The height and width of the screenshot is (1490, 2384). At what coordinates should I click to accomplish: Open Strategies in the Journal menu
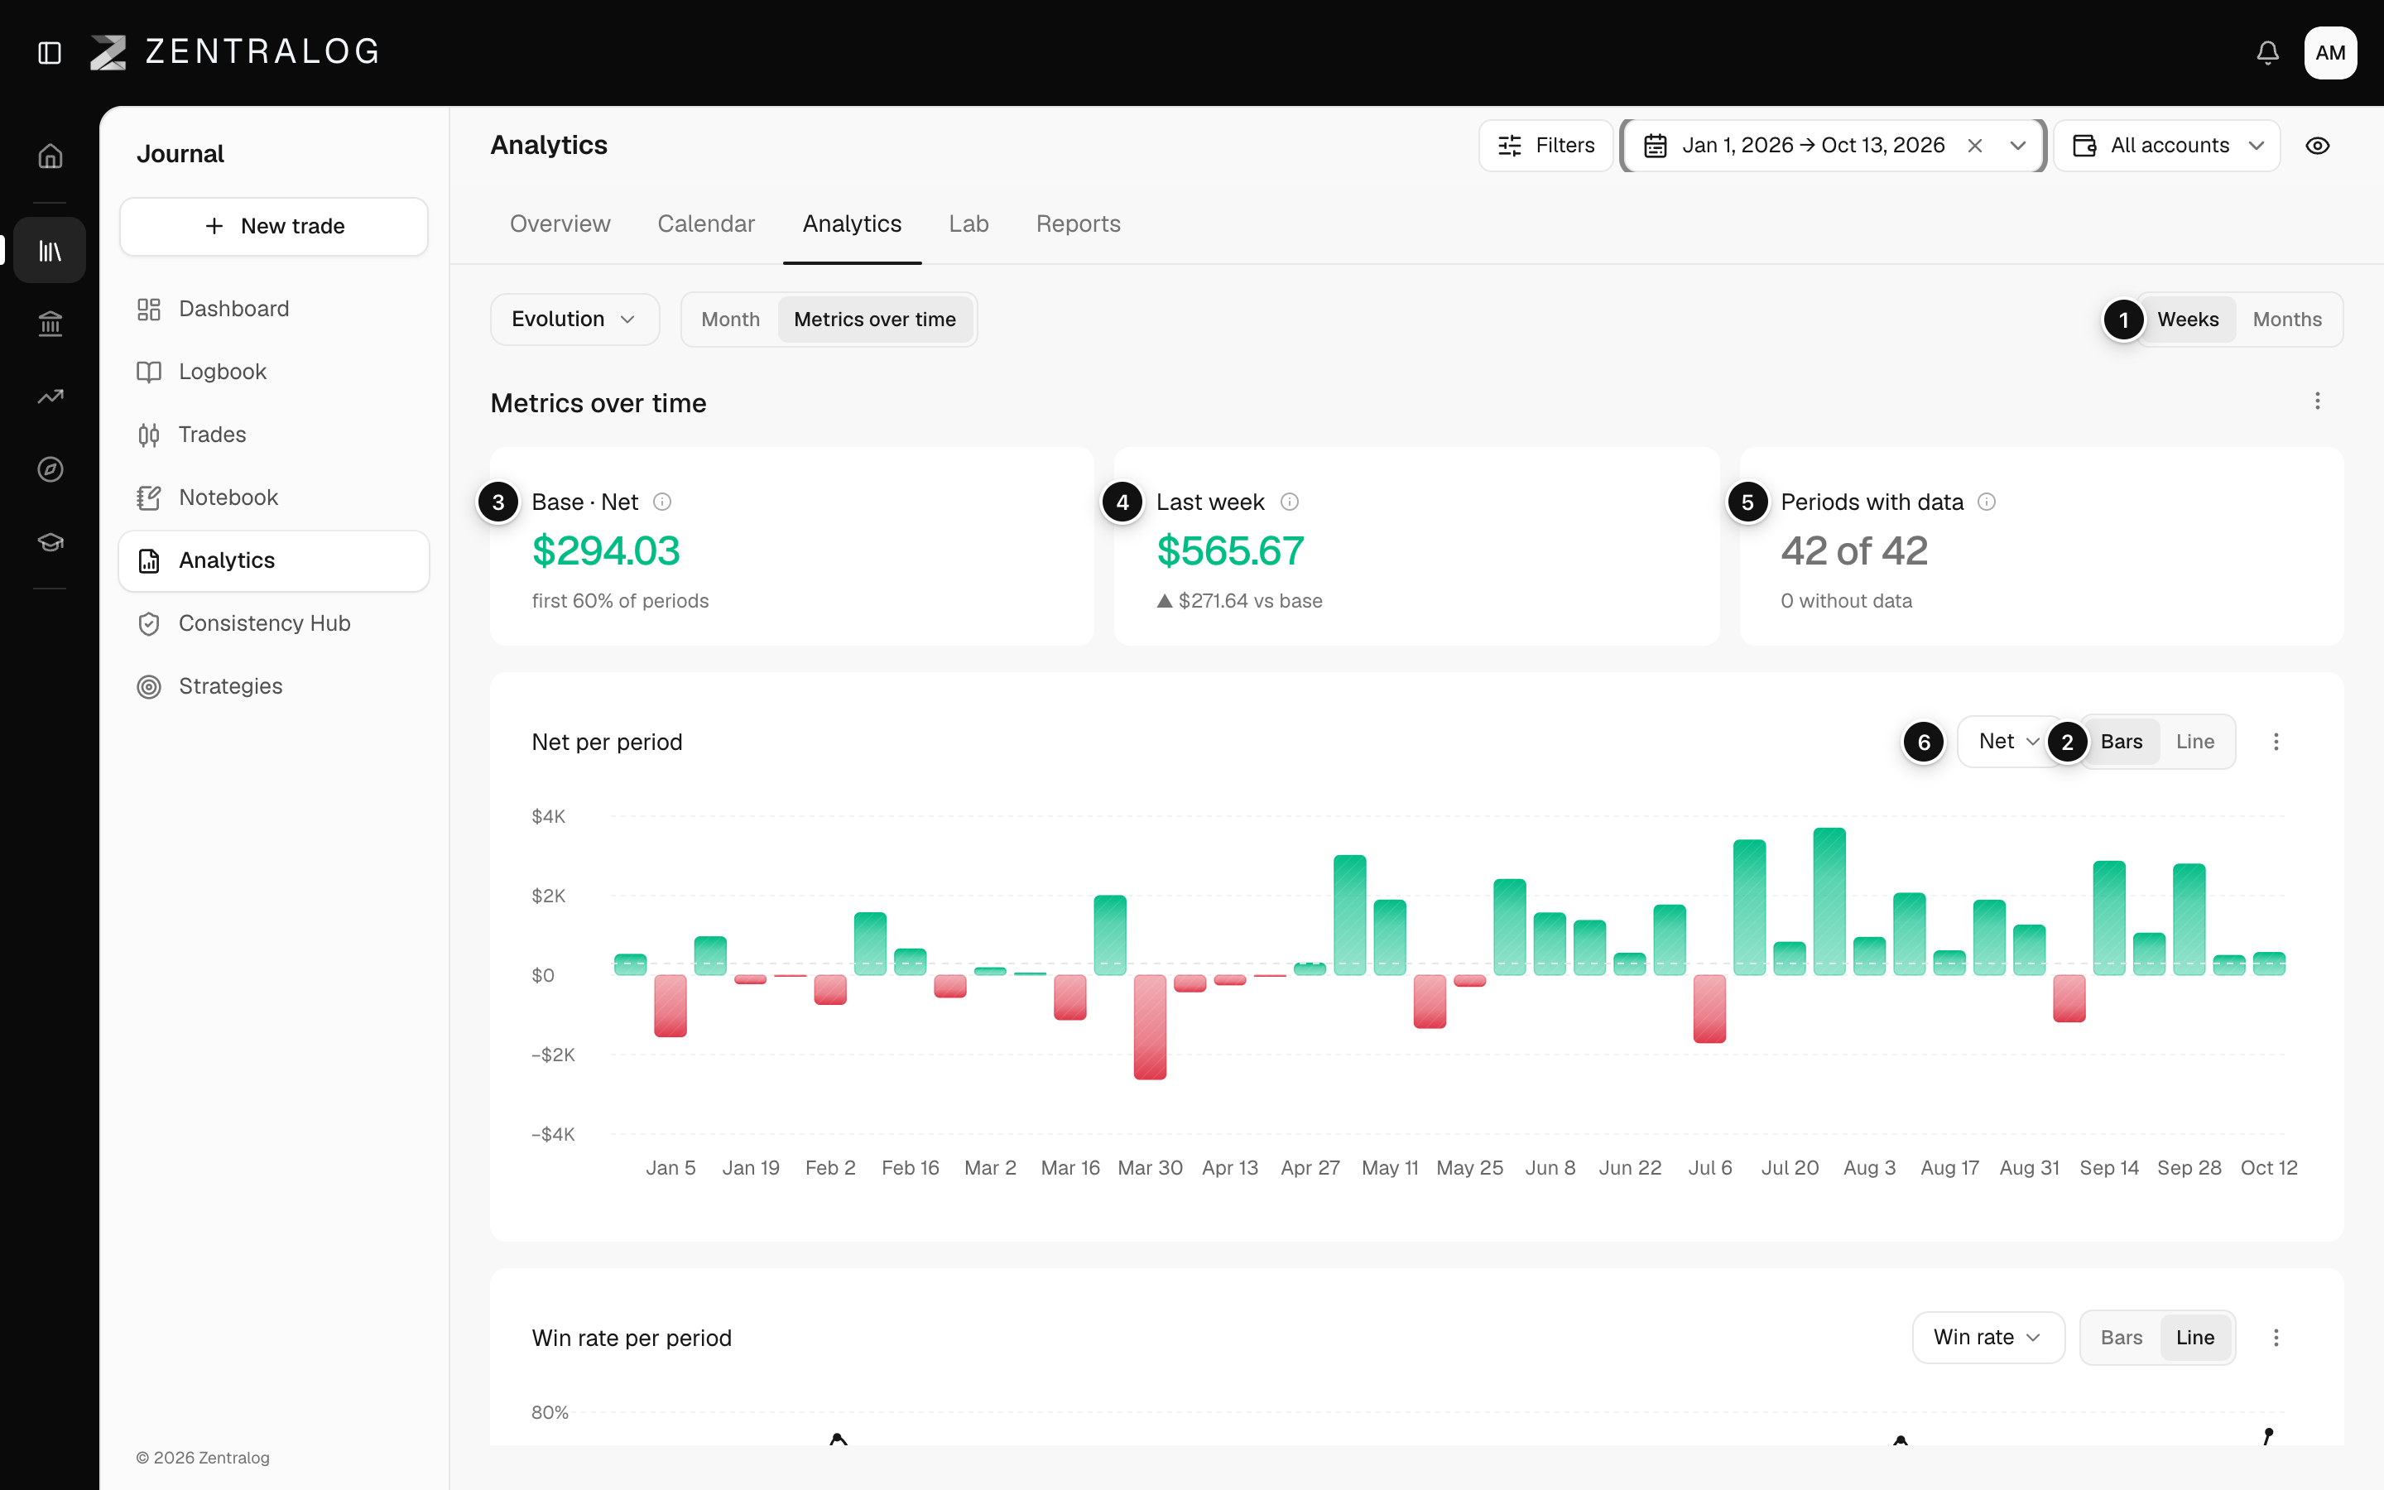click(x=274, y=687)
